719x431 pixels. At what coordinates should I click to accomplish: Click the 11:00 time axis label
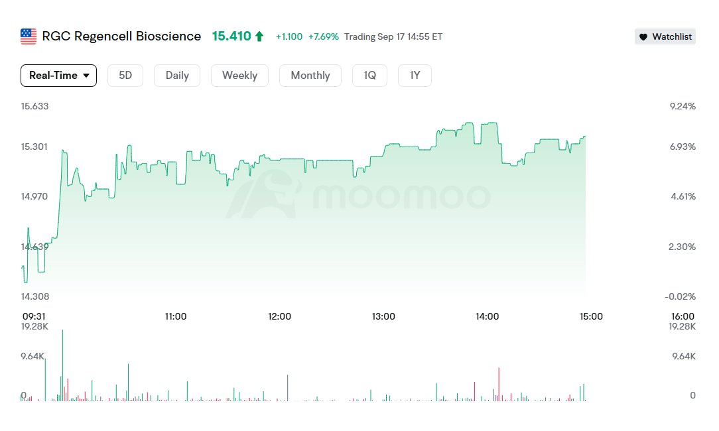point(175,316)
